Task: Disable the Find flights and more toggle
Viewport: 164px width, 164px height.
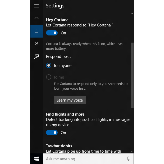Action: pyautogui.click(x=52, y=133)
